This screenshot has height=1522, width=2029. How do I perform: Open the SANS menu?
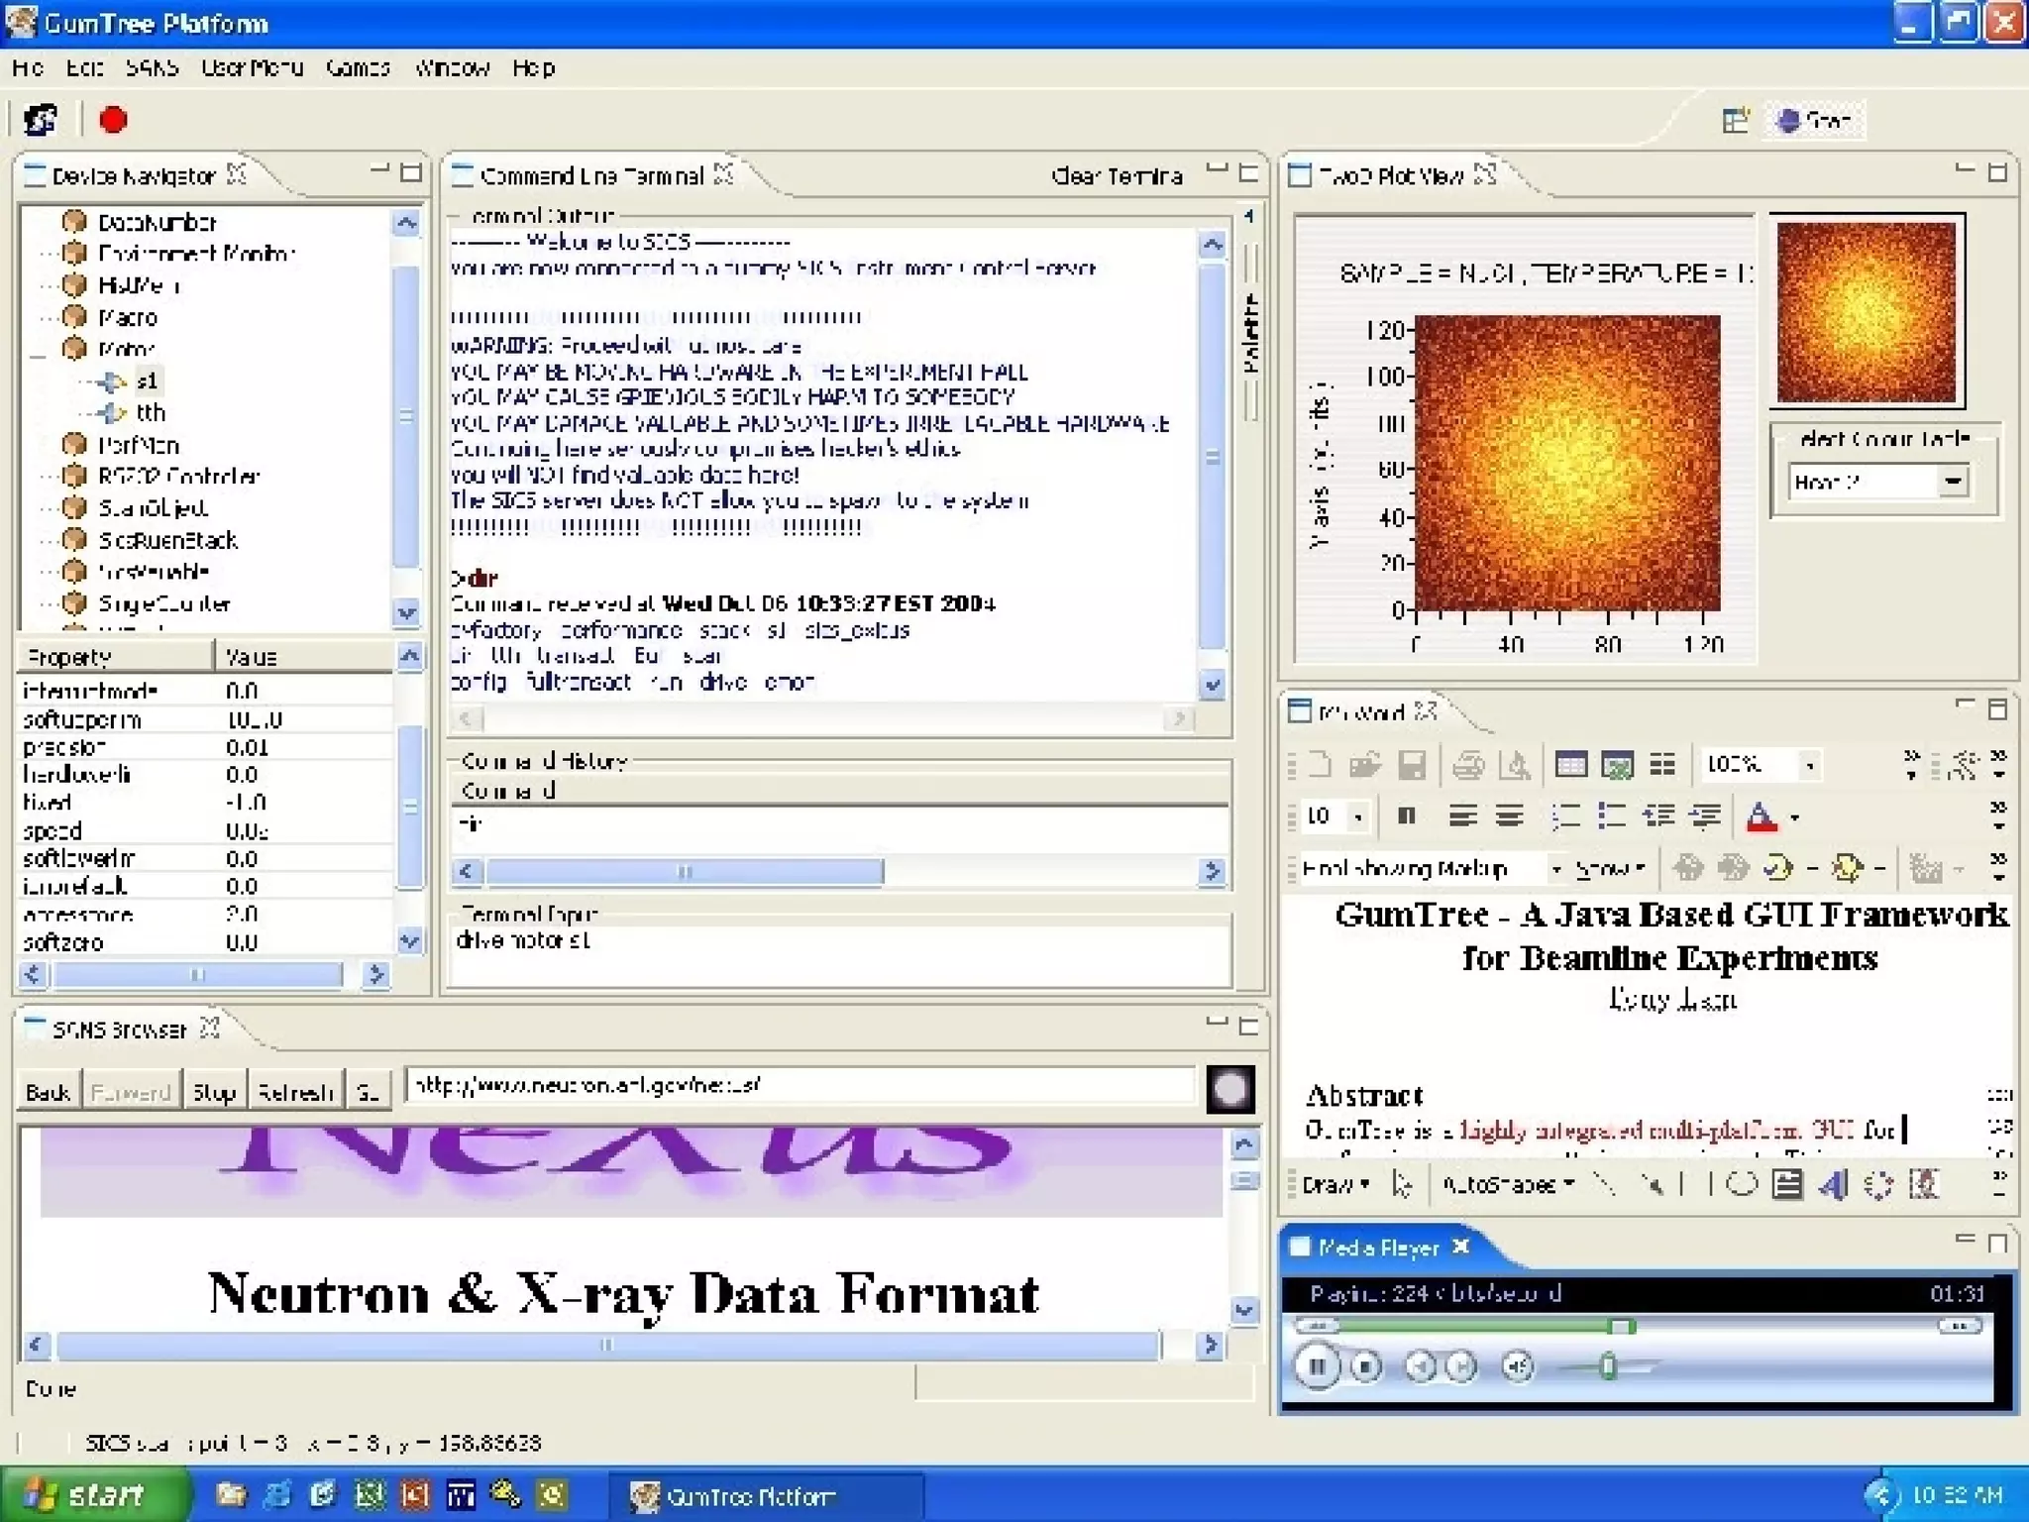click(152, 68)
